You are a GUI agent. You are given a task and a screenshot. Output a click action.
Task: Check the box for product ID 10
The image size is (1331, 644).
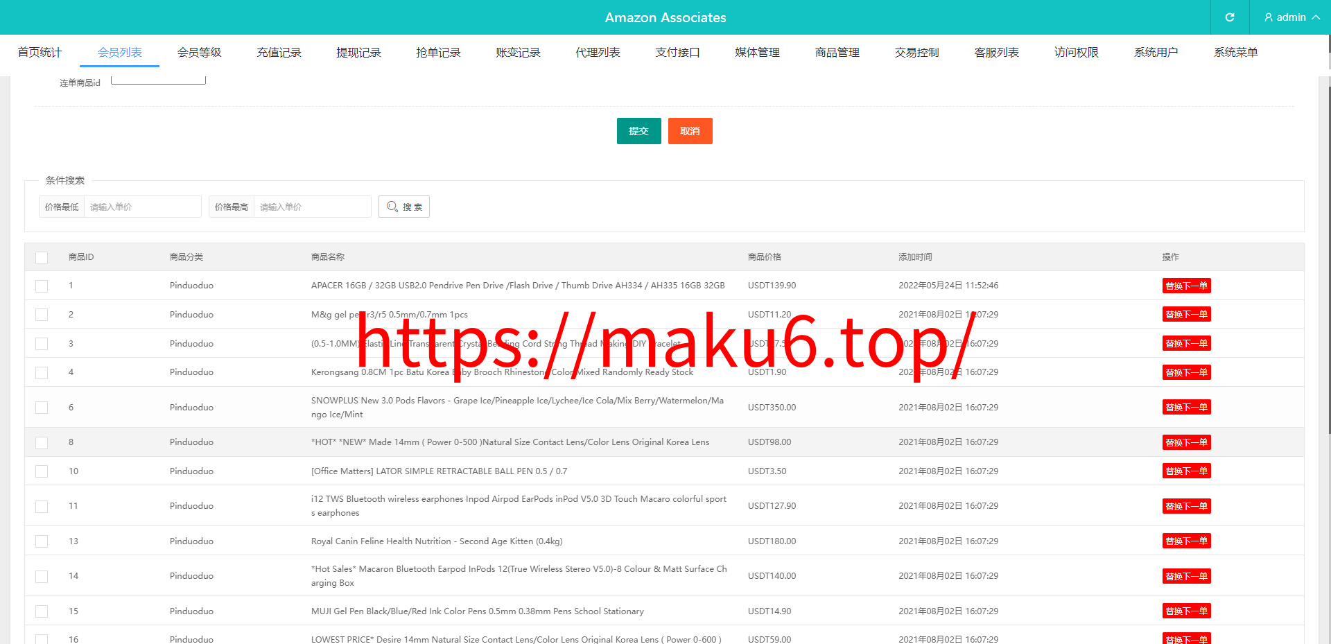coord(42,471)
